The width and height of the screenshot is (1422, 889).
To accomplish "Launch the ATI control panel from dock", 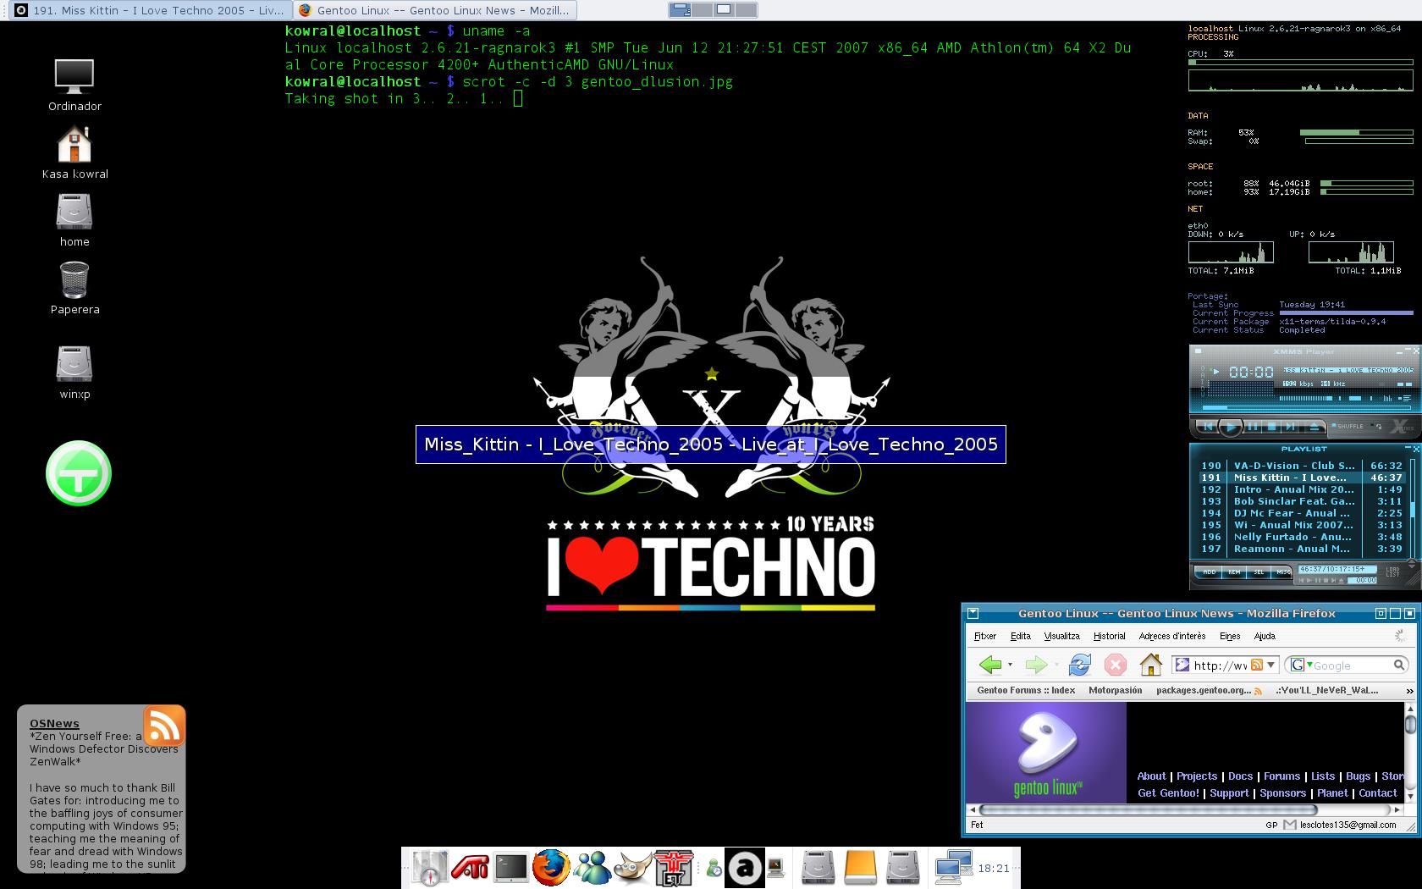I will click(x=470, y=868).
